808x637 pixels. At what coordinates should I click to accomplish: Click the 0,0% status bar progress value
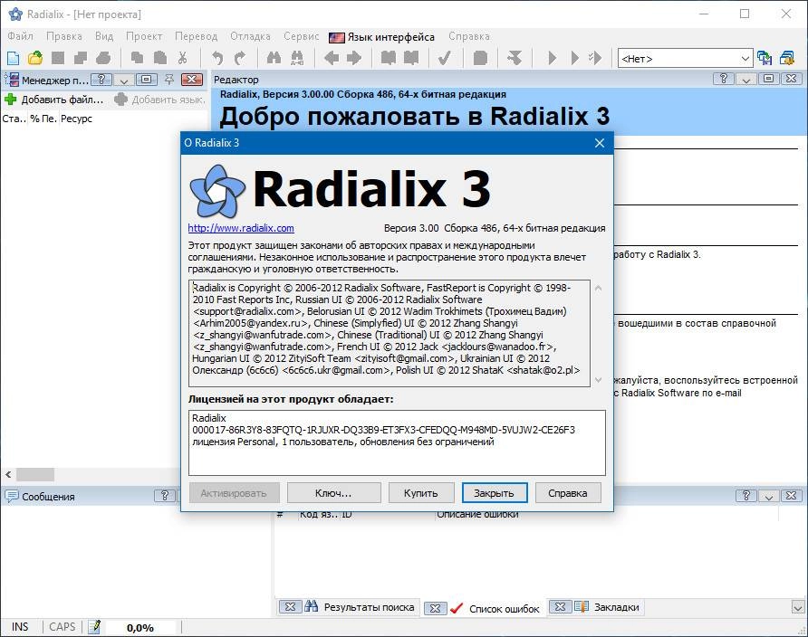(x=140, y=628)
